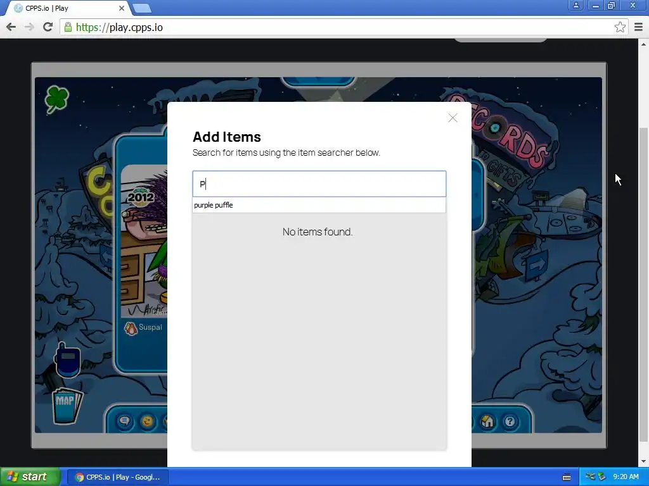Click the CPPS.io Chrome taskbar item
Viewport: 649px width, 486px height.
pyautogui.click(x=117, y=477)
